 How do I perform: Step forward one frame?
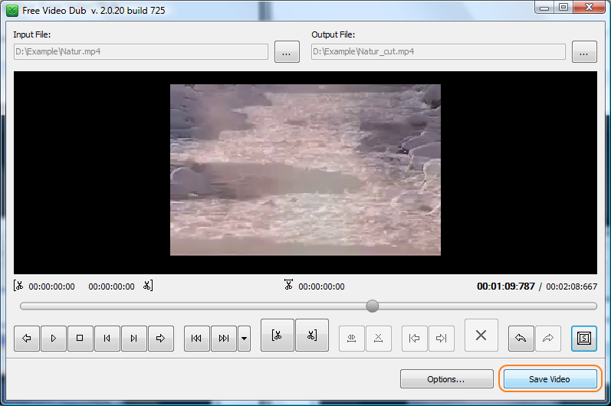133,338
